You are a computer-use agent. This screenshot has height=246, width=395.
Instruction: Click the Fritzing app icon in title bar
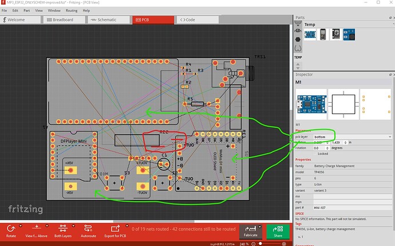[3, 2]
